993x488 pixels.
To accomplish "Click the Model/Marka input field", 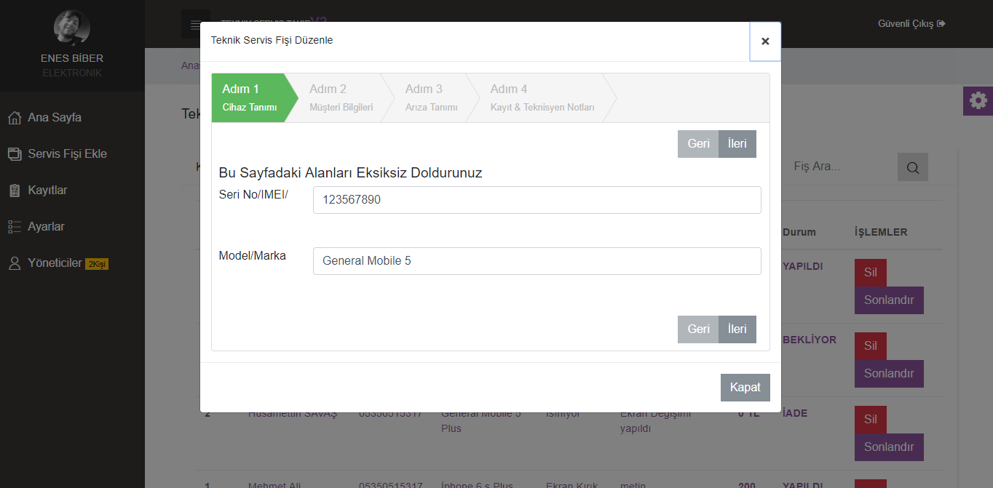I will point(537,261).
